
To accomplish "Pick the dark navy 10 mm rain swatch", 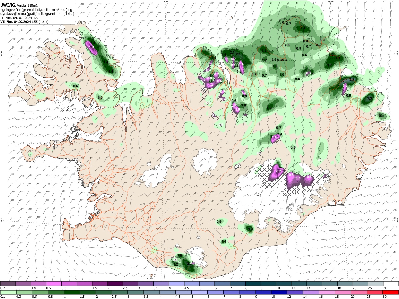I will 278,292.
